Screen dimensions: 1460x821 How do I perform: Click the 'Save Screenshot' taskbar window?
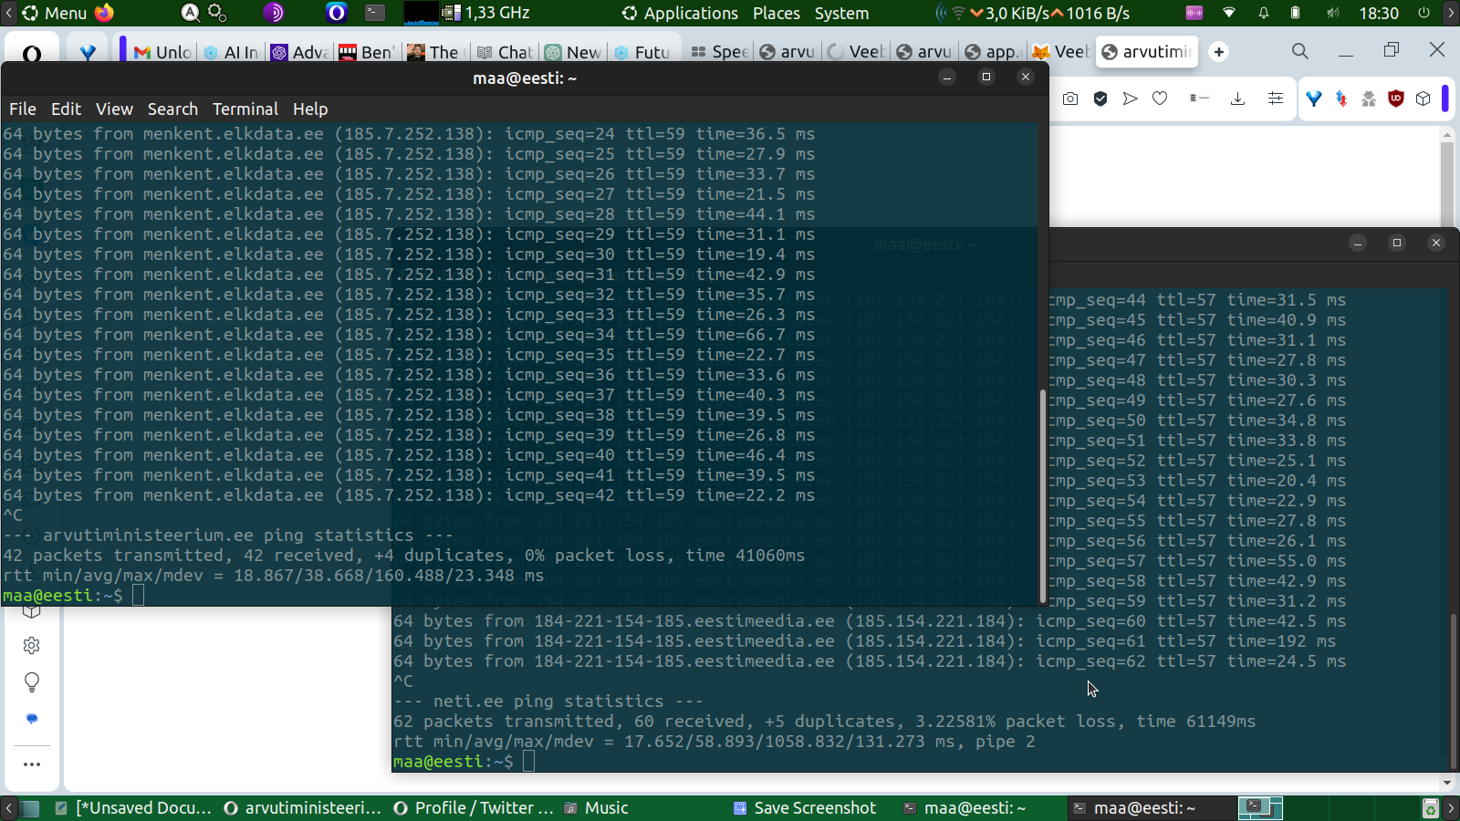point(806,807)
